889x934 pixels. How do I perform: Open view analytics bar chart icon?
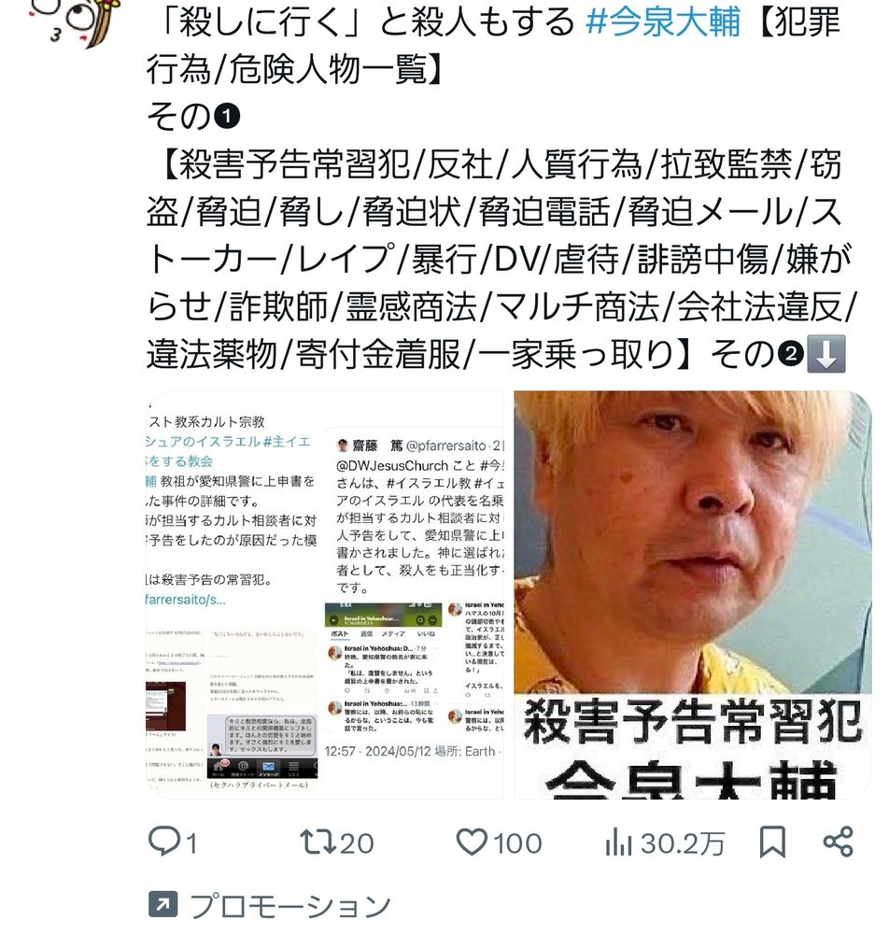pyautogui.click(x=618, y=842)
